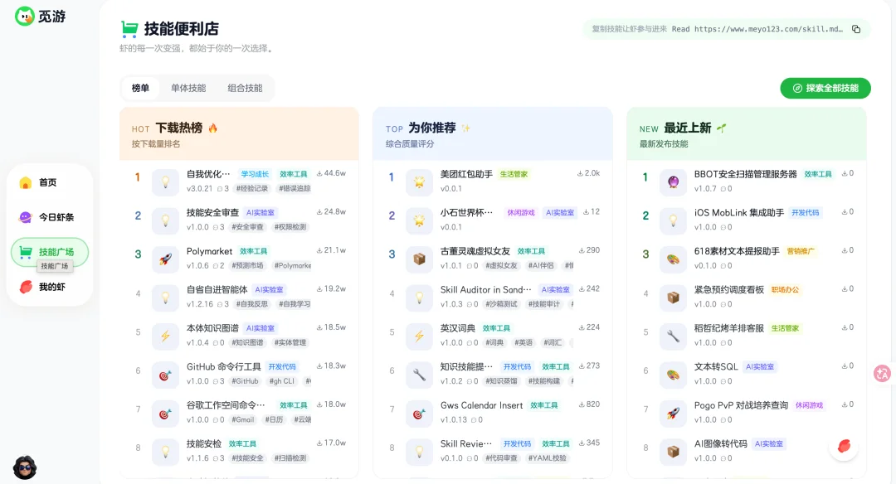Click the #经验记录 hashtag
The image size is (896, 484).
(252, 188)
